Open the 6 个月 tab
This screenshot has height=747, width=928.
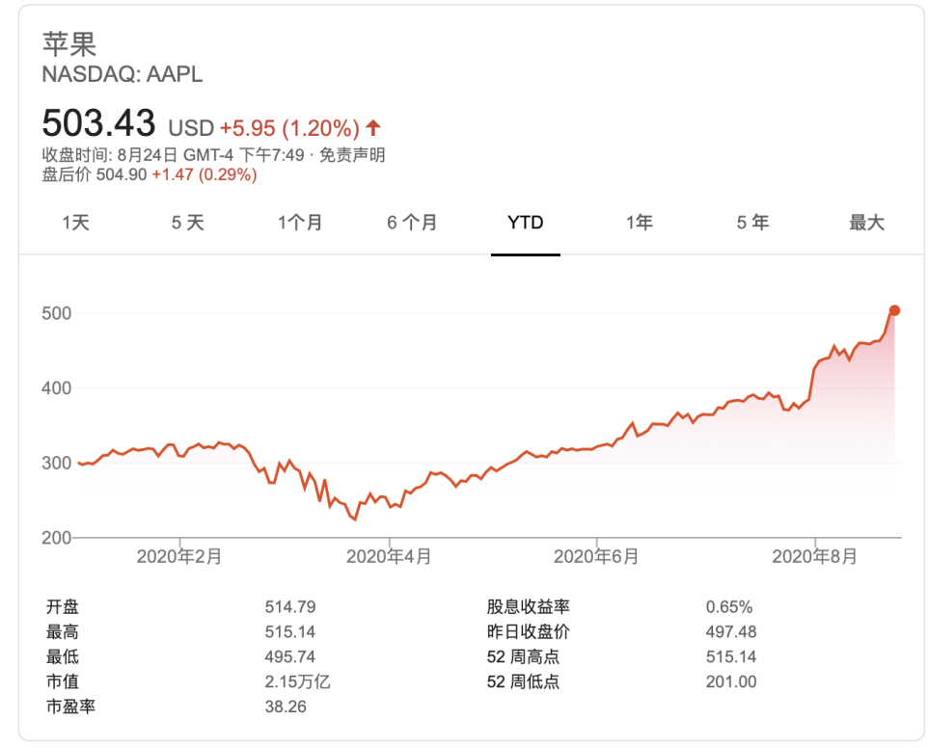click(x=412, y=223)
